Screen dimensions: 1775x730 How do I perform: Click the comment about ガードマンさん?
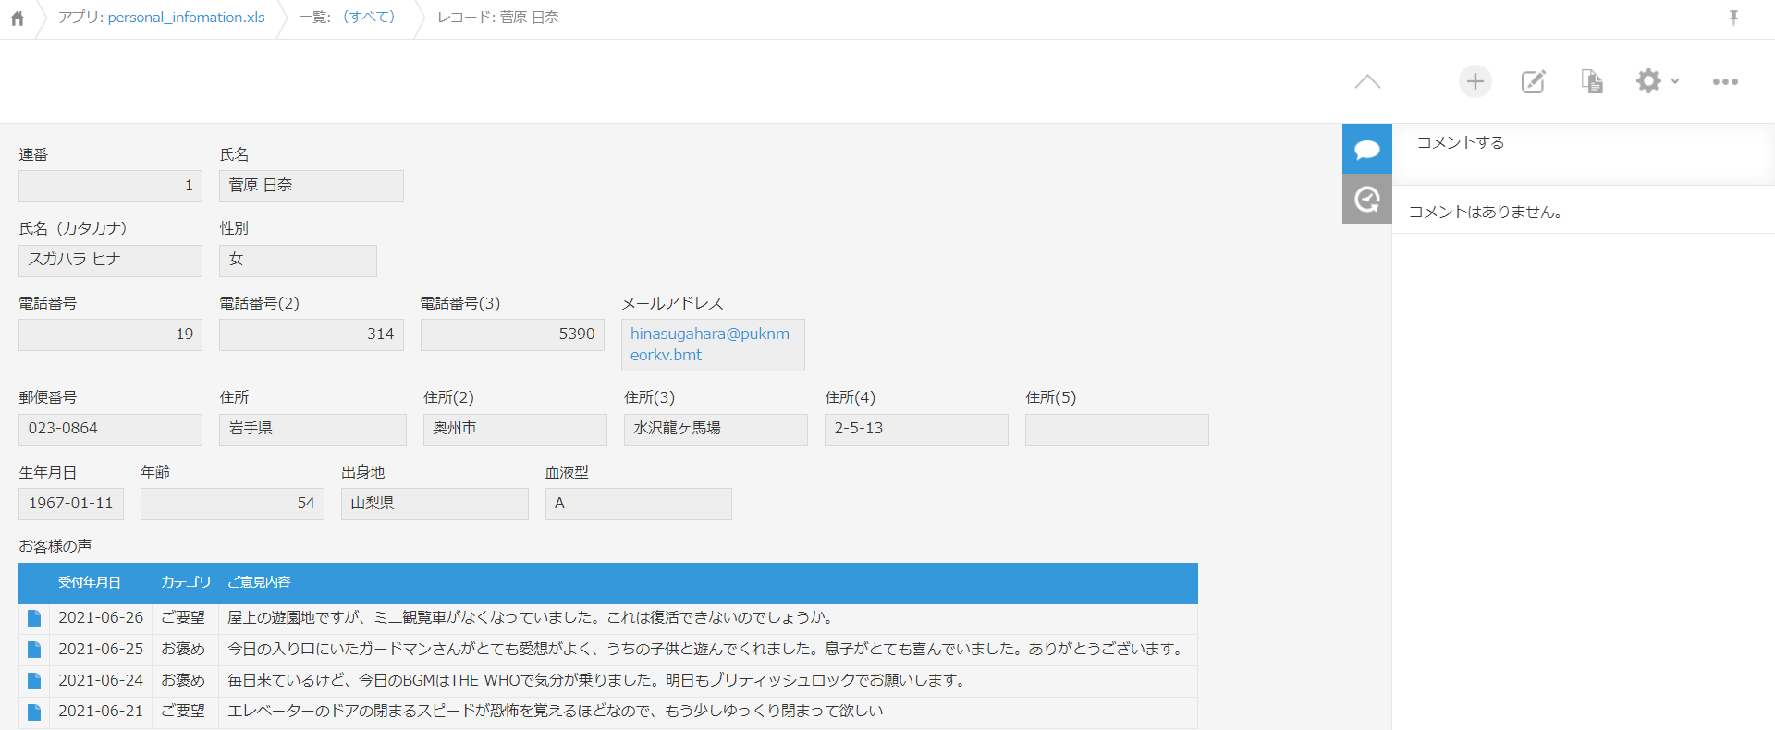coord(707,649)
